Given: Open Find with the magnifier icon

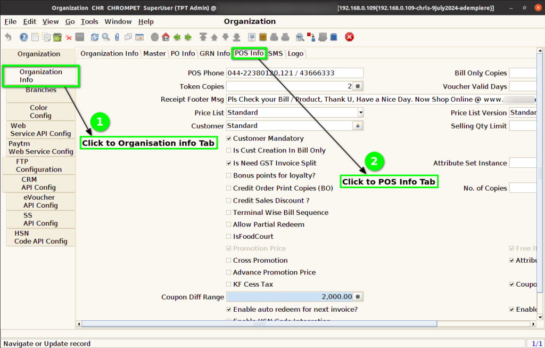Looking at the screenshot, I should (x=106, y=37).
